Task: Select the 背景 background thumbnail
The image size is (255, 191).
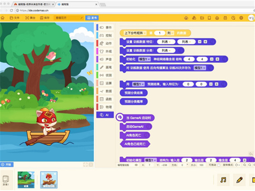Action: coord(26,180)
